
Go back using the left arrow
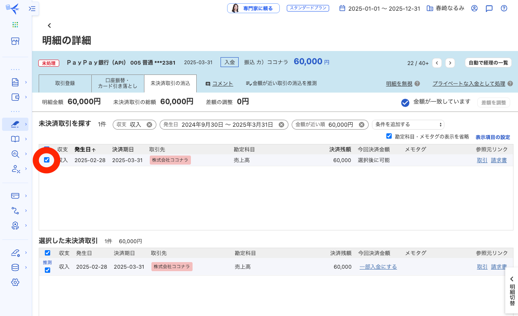[49, 26]
